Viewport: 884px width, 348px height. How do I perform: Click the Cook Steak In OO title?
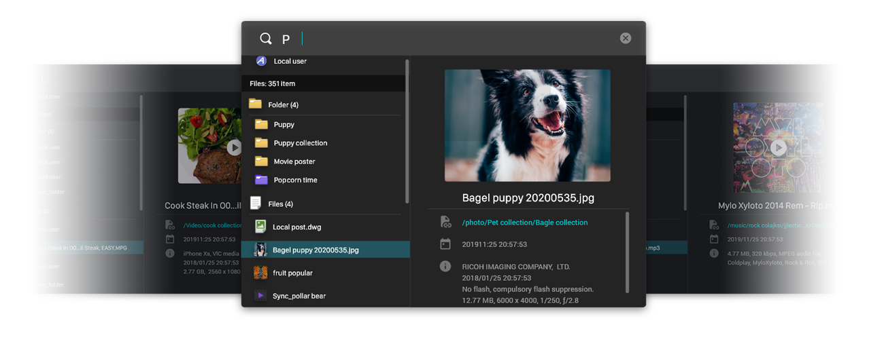tap(203, 206)
